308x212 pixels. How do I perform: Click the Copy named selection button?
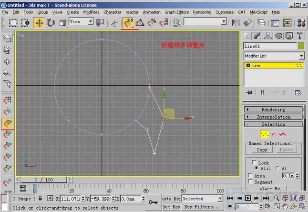point(262,150)
